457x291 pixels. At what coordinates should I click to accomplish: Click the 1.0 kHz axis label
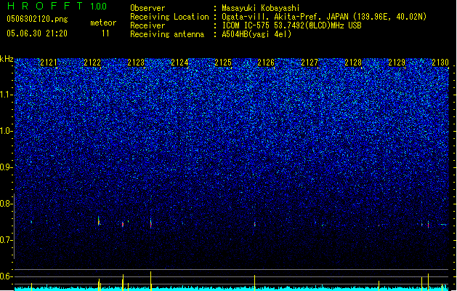click(7, 131)
